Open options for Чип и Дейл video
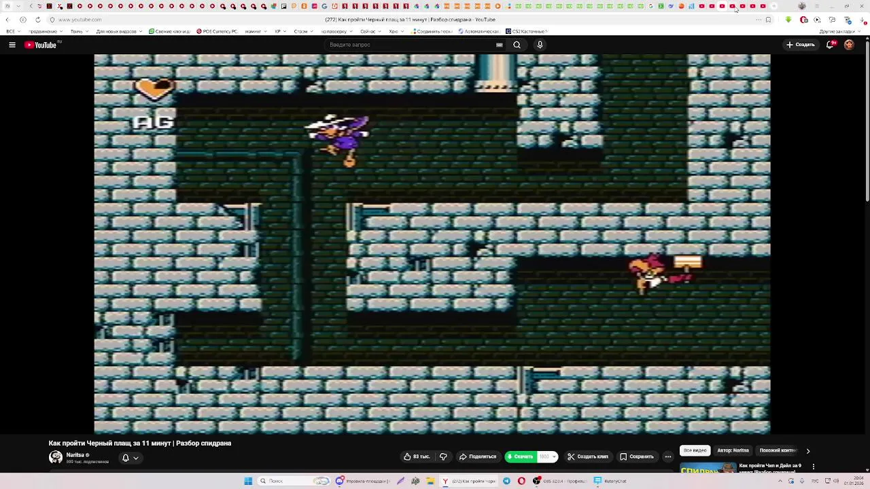870x489 pixels. point(814,467)
